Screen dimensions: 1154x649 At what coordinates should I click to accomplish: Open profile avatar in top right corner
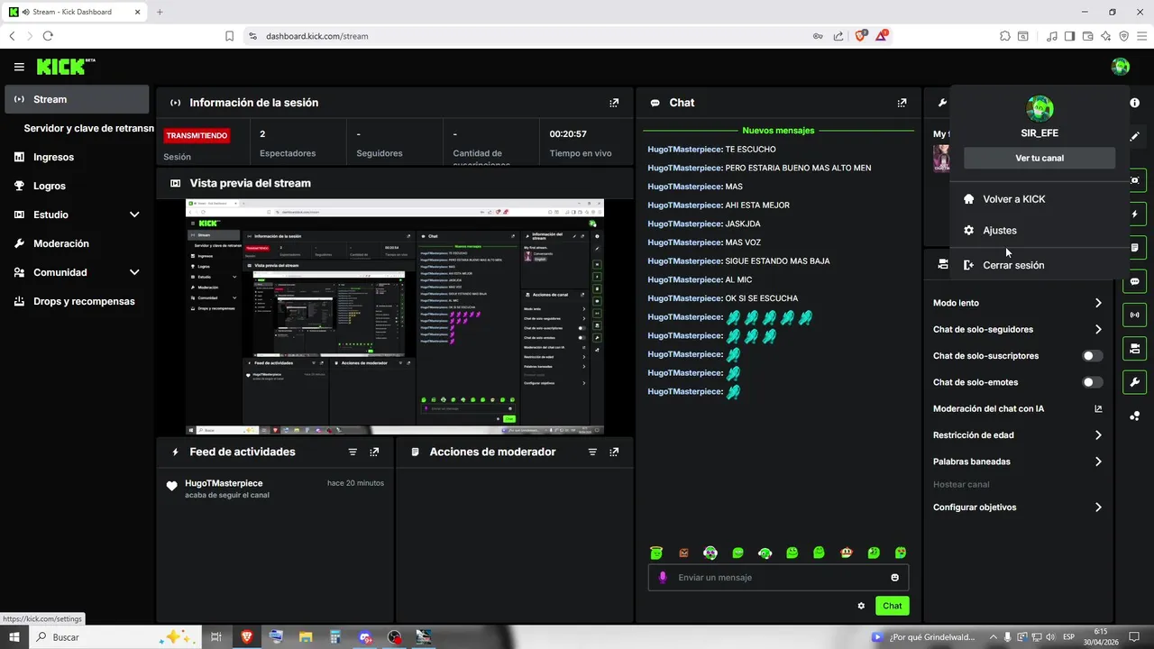coord(1121,67)
